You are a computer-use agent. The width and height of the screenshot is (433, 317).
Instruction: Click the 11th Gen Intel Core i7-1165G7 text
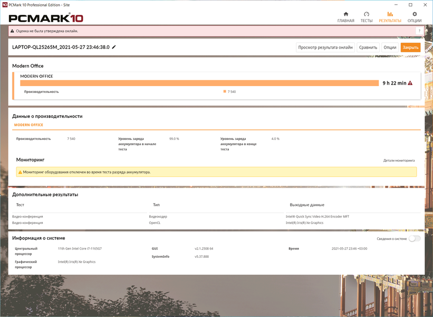[x=80, y=249]
